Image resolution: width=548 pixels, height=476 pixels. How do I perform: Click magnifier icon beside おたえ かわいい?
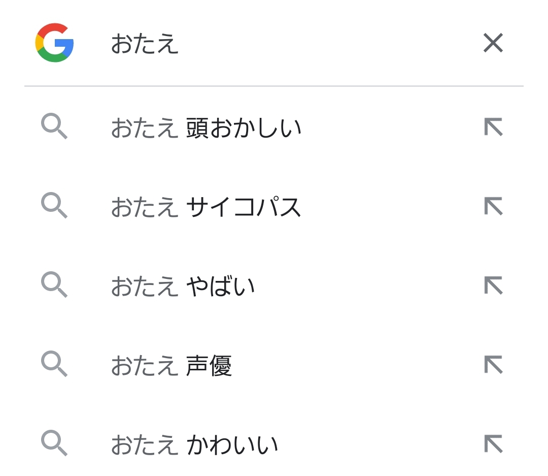pos(54,444)
